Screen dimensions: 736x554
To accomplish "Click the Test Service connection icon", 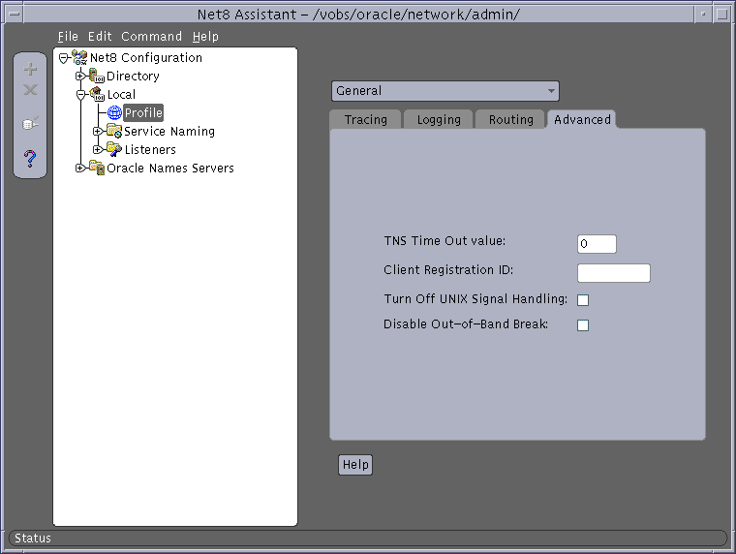I will pyautogui.click(x=30, y=123).
